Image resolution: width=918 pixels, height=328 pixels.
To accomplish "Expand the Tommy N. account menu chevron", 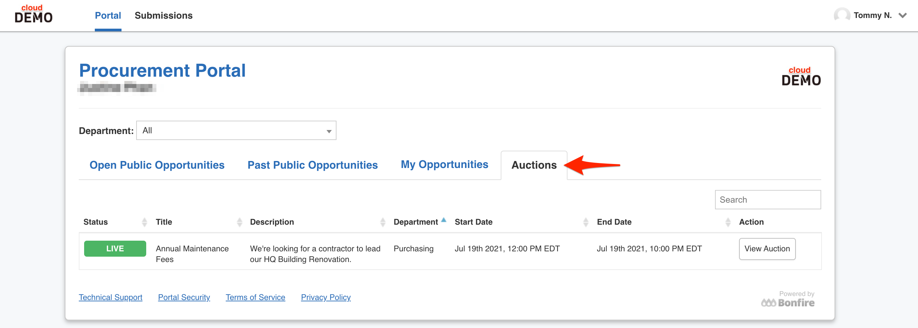I will 902,16.
